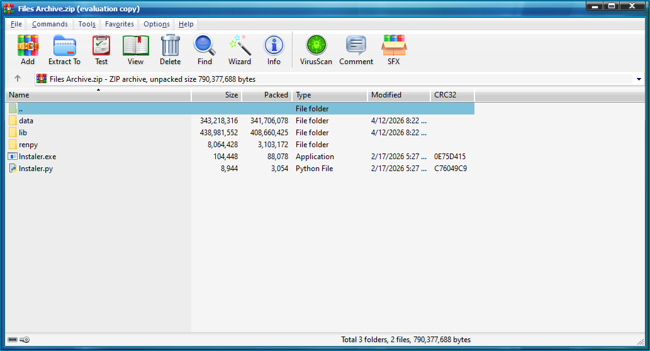
Task: Click Modified date of data folder
Action: click(399, 121)
